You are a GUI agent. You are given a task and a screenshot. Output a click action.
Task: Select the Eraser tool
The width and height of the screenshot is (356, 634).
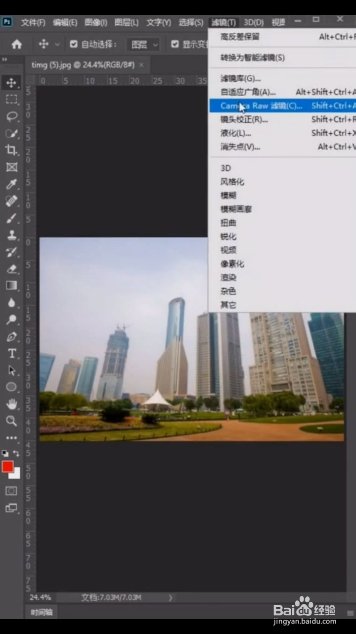point(11,268)
